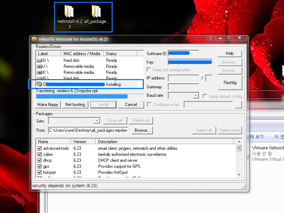Click the netmask field after IP address
Viewport: 284px width, 213px height.
pyautogui.click(x=209, y=78)
